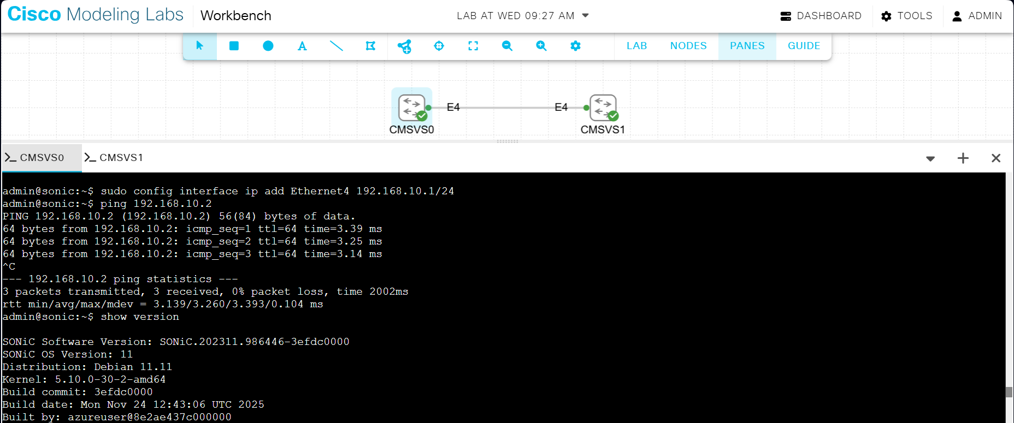The image size is (1014, 423).
Task: Select the line annotation tool
Action: 337,46
